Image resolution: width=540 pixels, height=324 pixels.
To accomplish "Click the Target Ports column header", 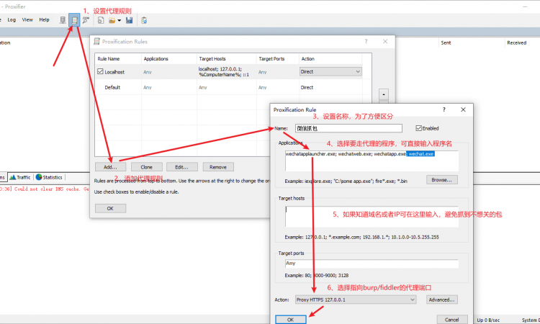I will pos(278,59).
